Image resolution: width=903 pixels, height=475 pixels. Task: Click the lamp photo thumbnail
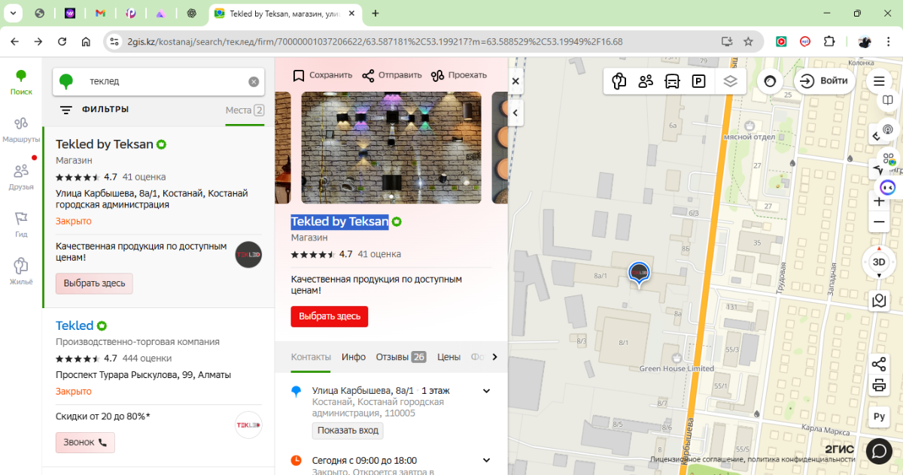(x=391, y=147)
